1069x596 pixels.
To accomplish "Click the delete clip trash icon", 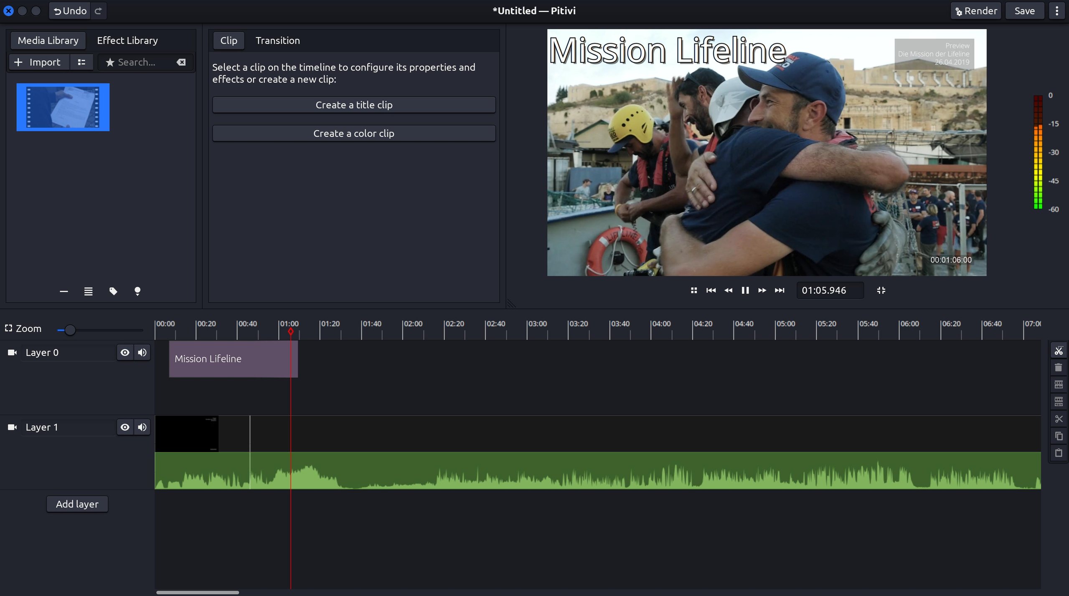I will click(x=1058, y=368).
